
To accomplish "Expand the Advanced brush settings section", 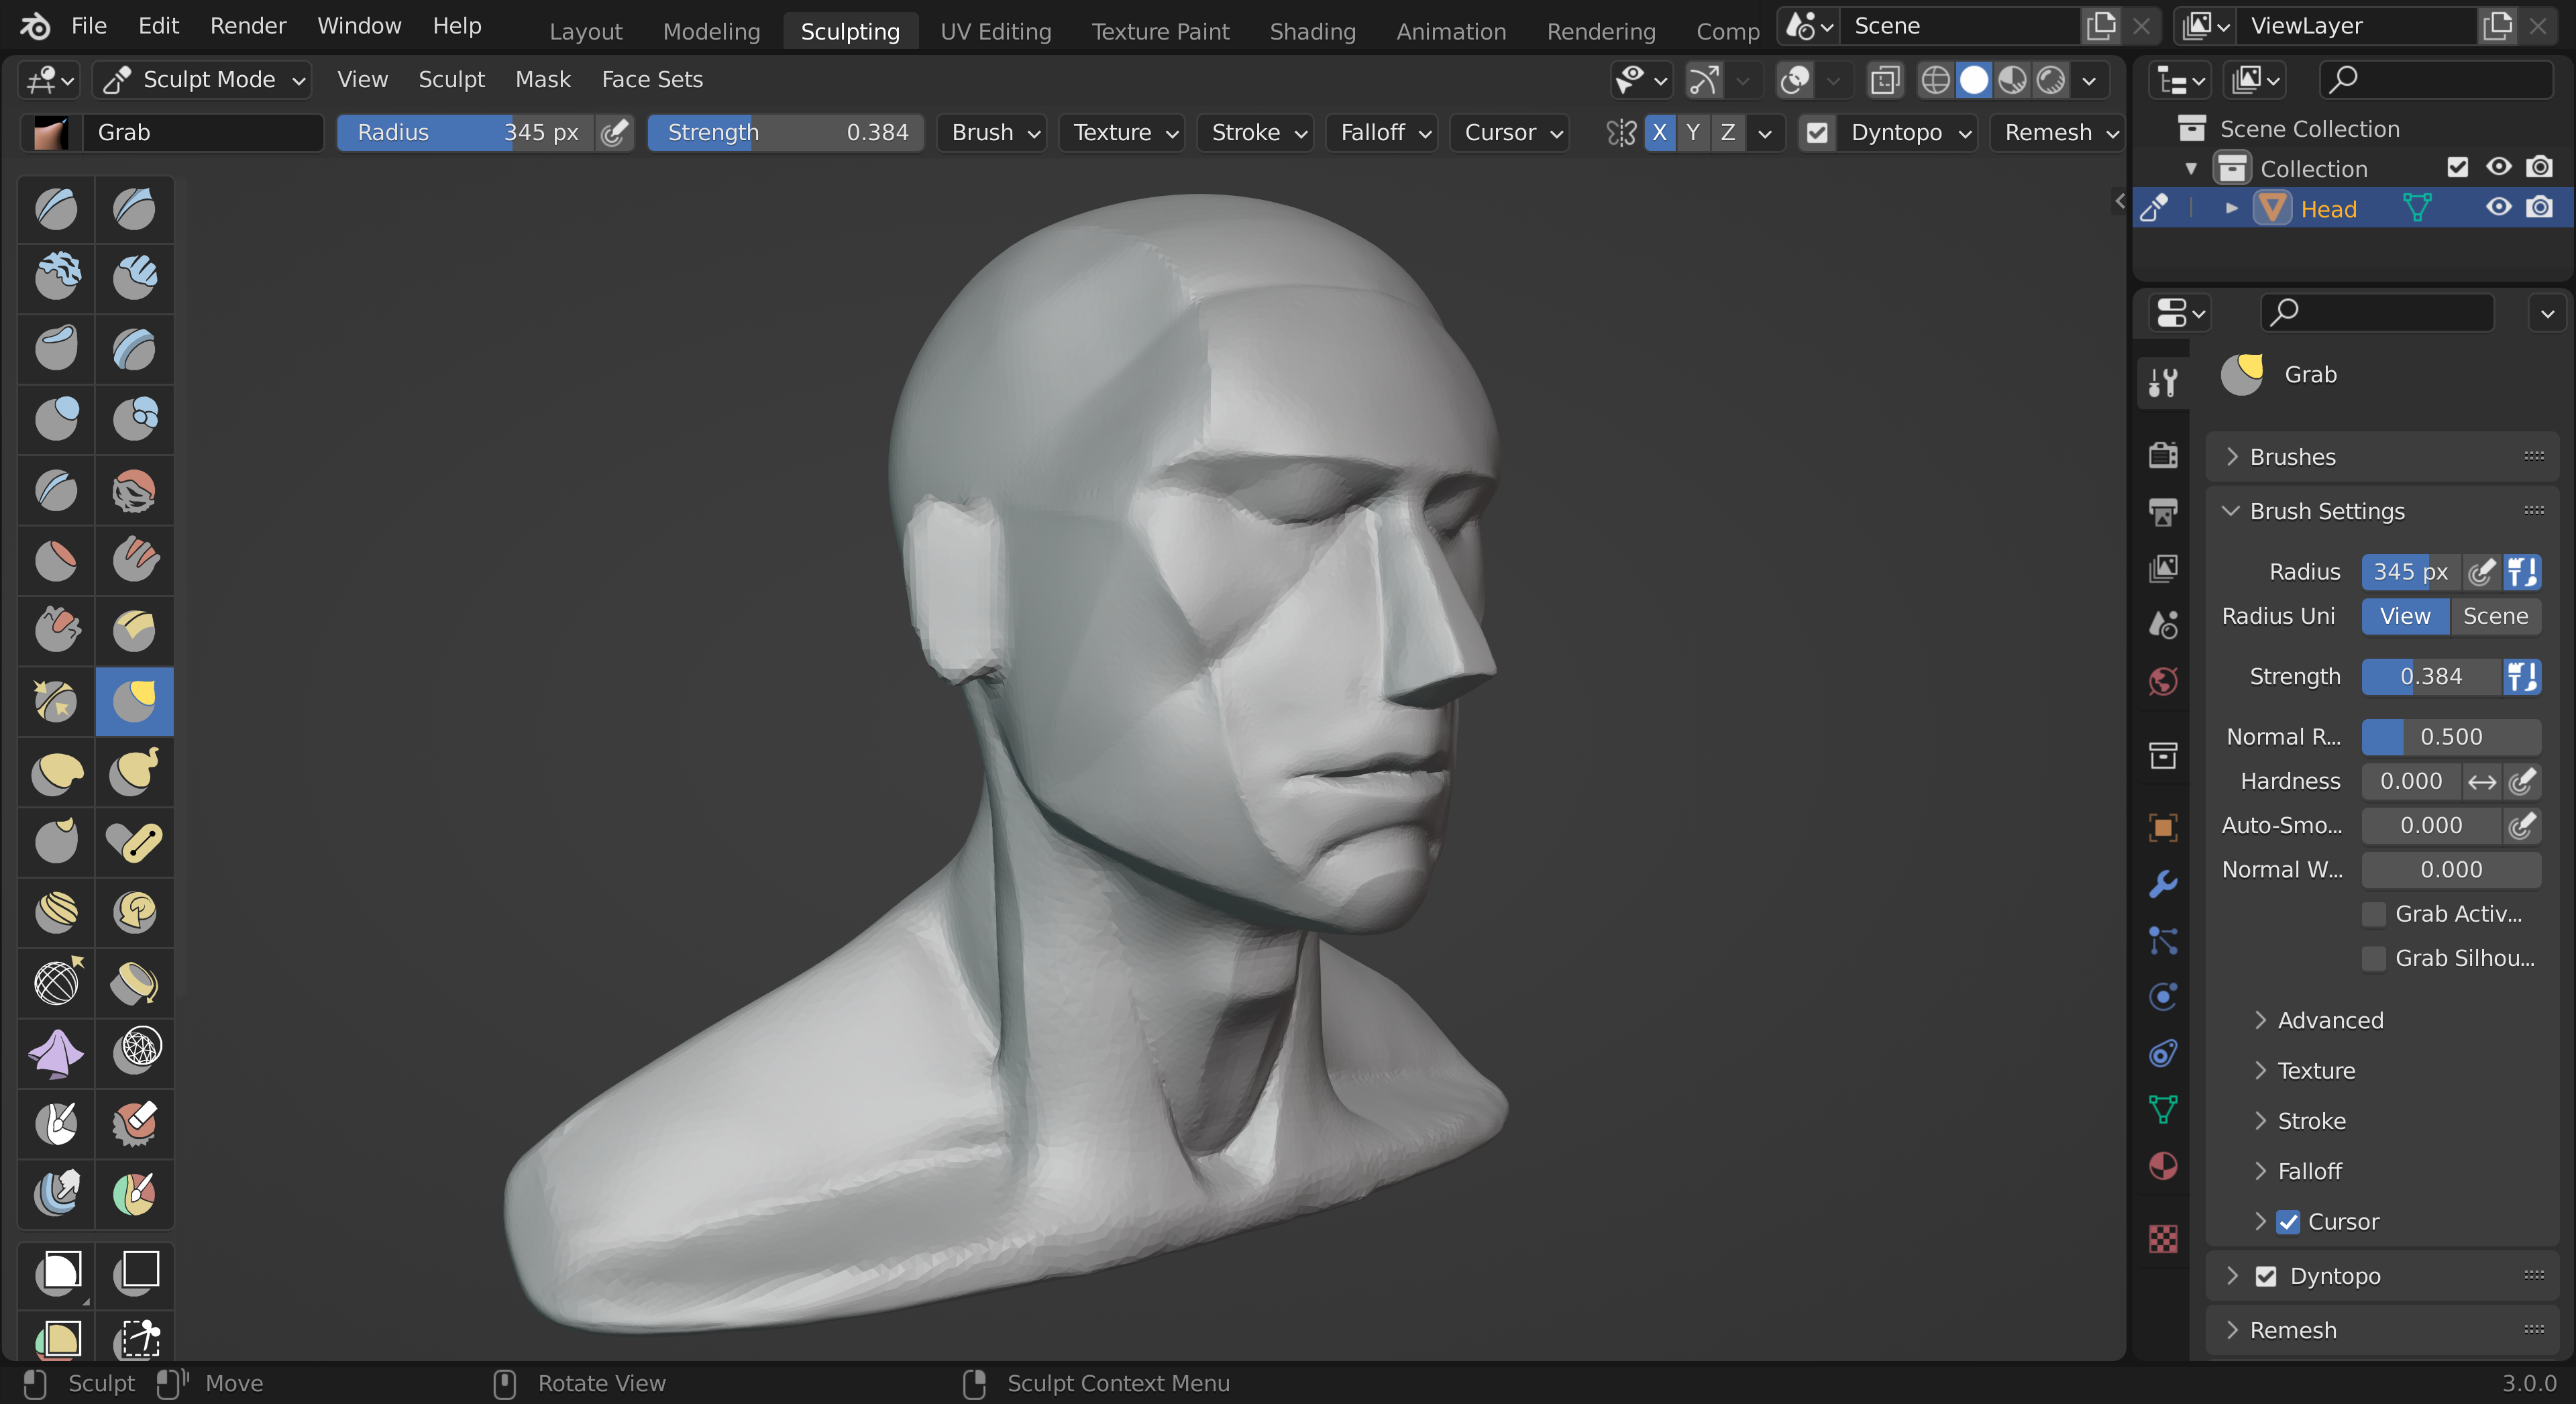I will pyautogui.click(x=2329, y=1020).
